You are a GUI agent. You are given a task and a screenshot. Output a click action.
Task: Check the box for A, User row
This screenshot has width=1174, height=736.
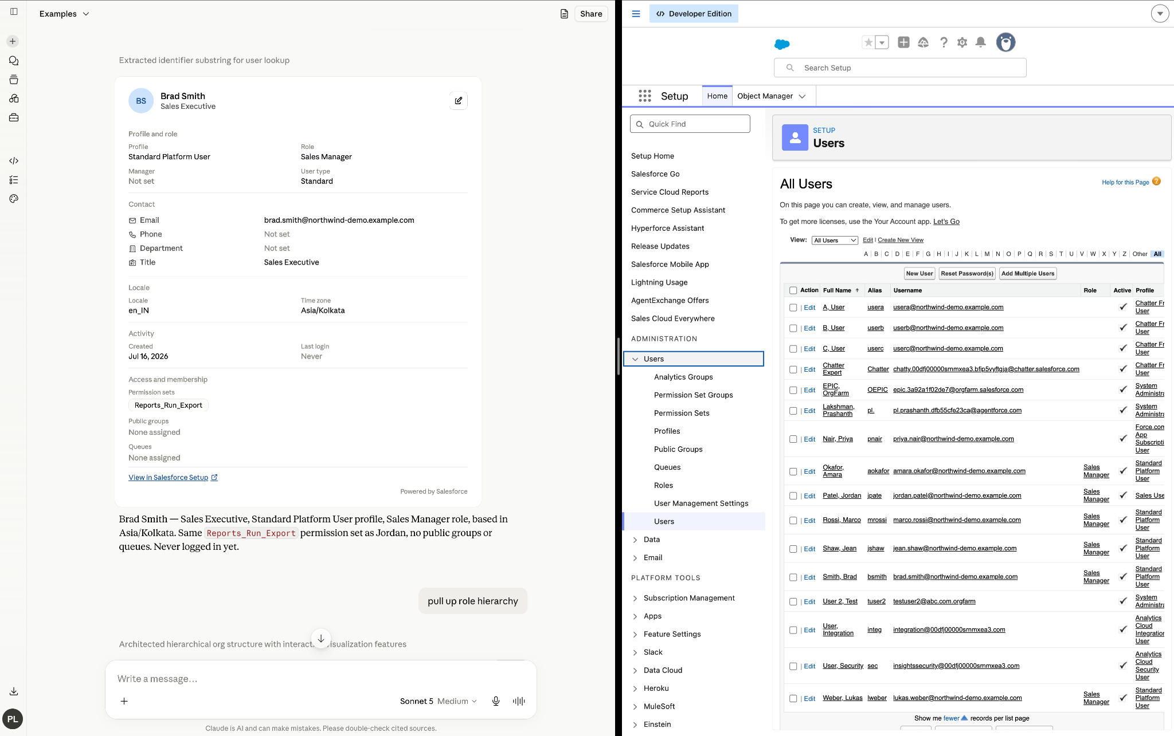point(793,308)
